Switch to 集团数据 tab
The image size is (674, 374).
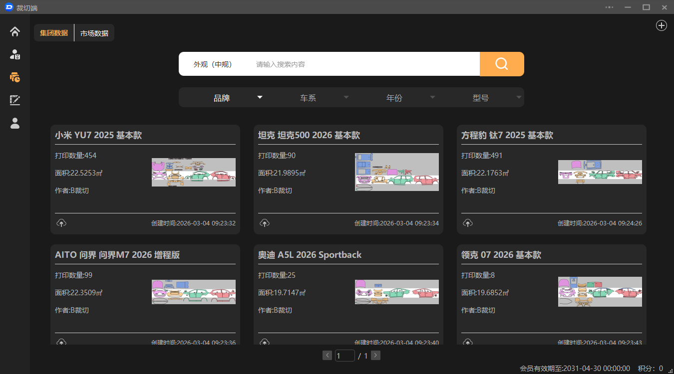[54, 33]
